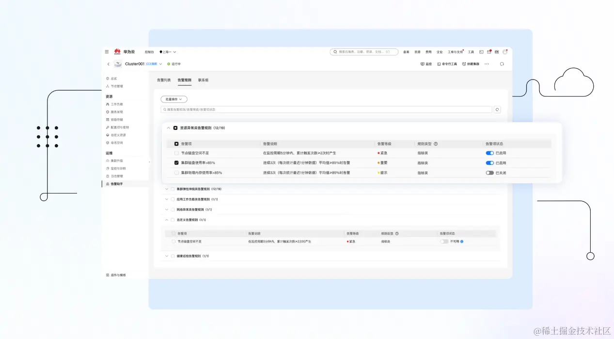614x339 pixels.
Task: Focus the alarm rule search field
Action: [x=327, y=110]
